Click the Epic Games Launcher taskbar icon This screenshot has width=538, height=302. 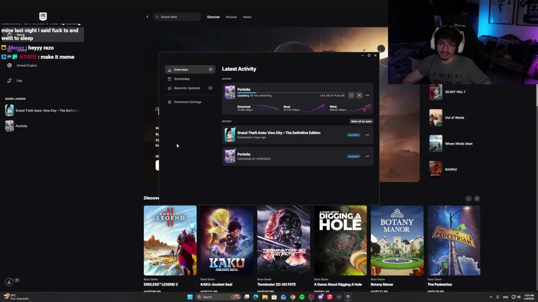coord(348,297)
